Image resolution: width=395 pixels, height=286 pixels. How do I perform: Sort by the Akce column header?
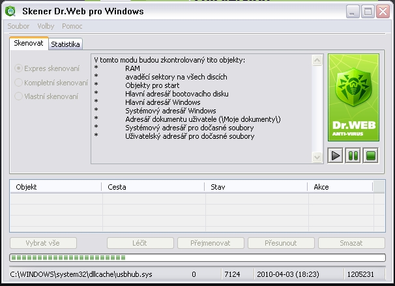pos(340,187)
